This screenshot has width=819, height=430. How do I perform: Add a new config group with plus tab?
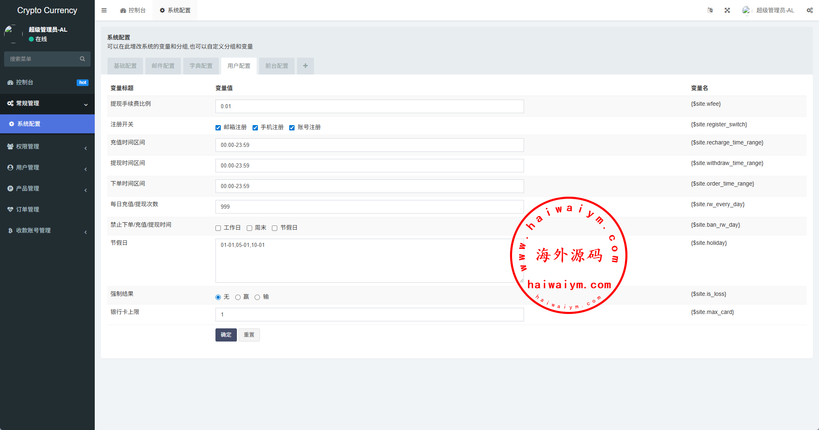point(305,66)
